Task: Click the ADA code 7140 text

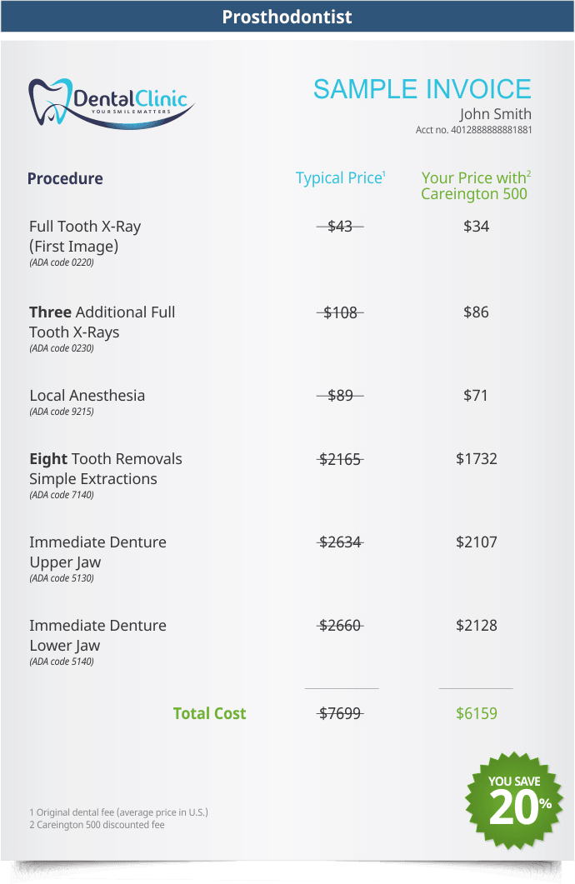Action: coord(62,495)
